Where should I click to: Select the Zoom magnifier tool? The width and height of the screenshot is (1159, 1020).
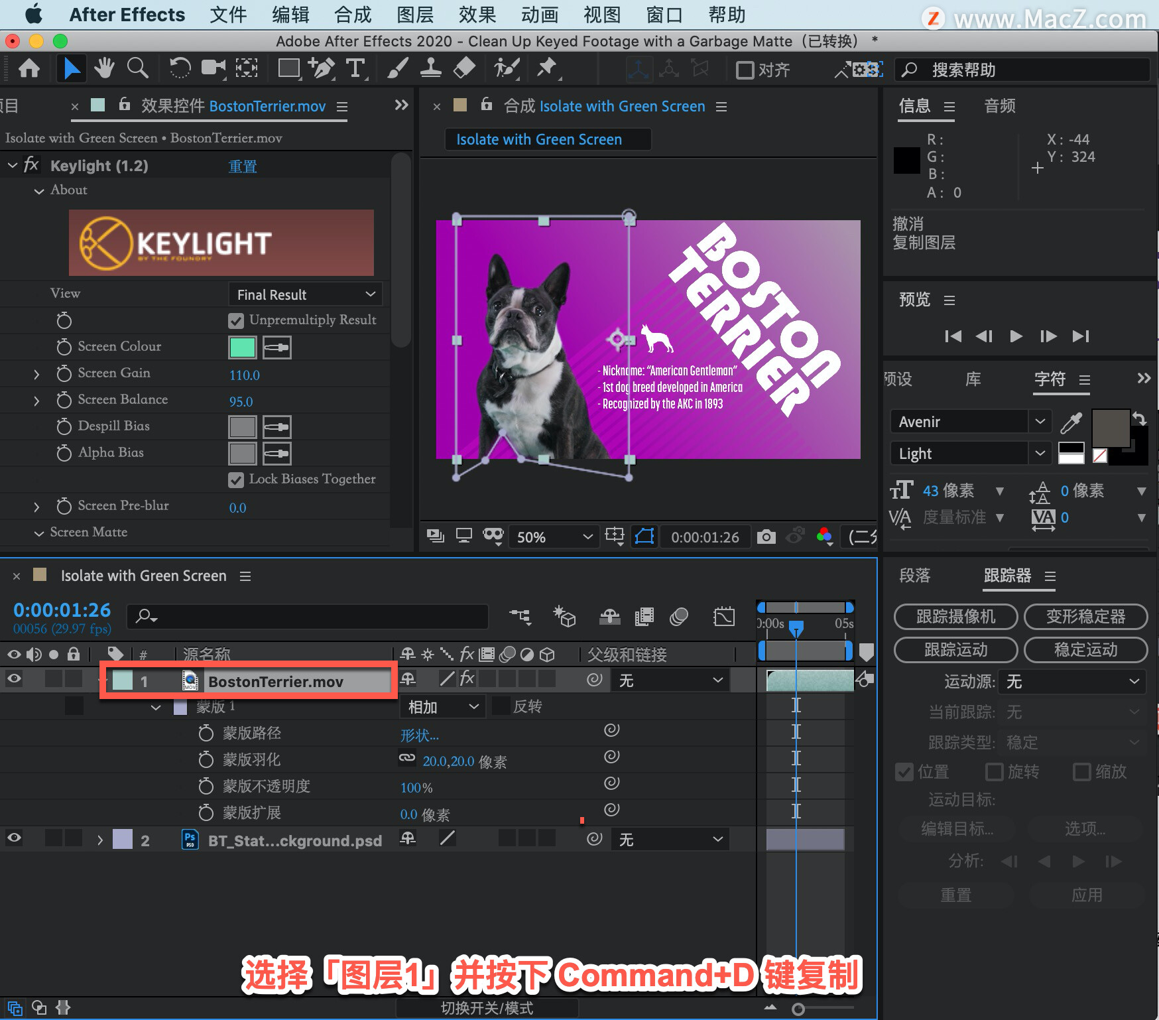coord(137,68)
